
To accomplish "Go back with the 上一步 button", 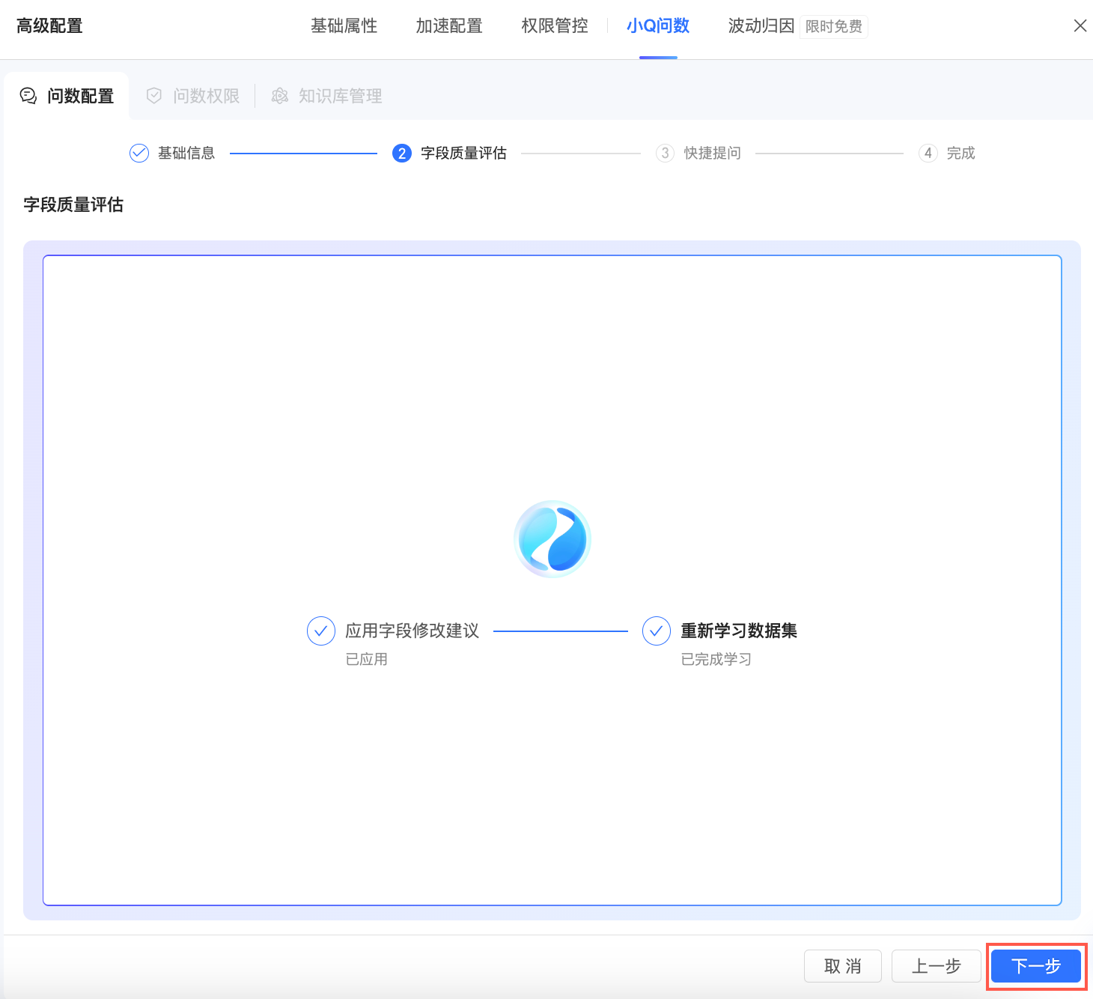I will coord(937,966).
